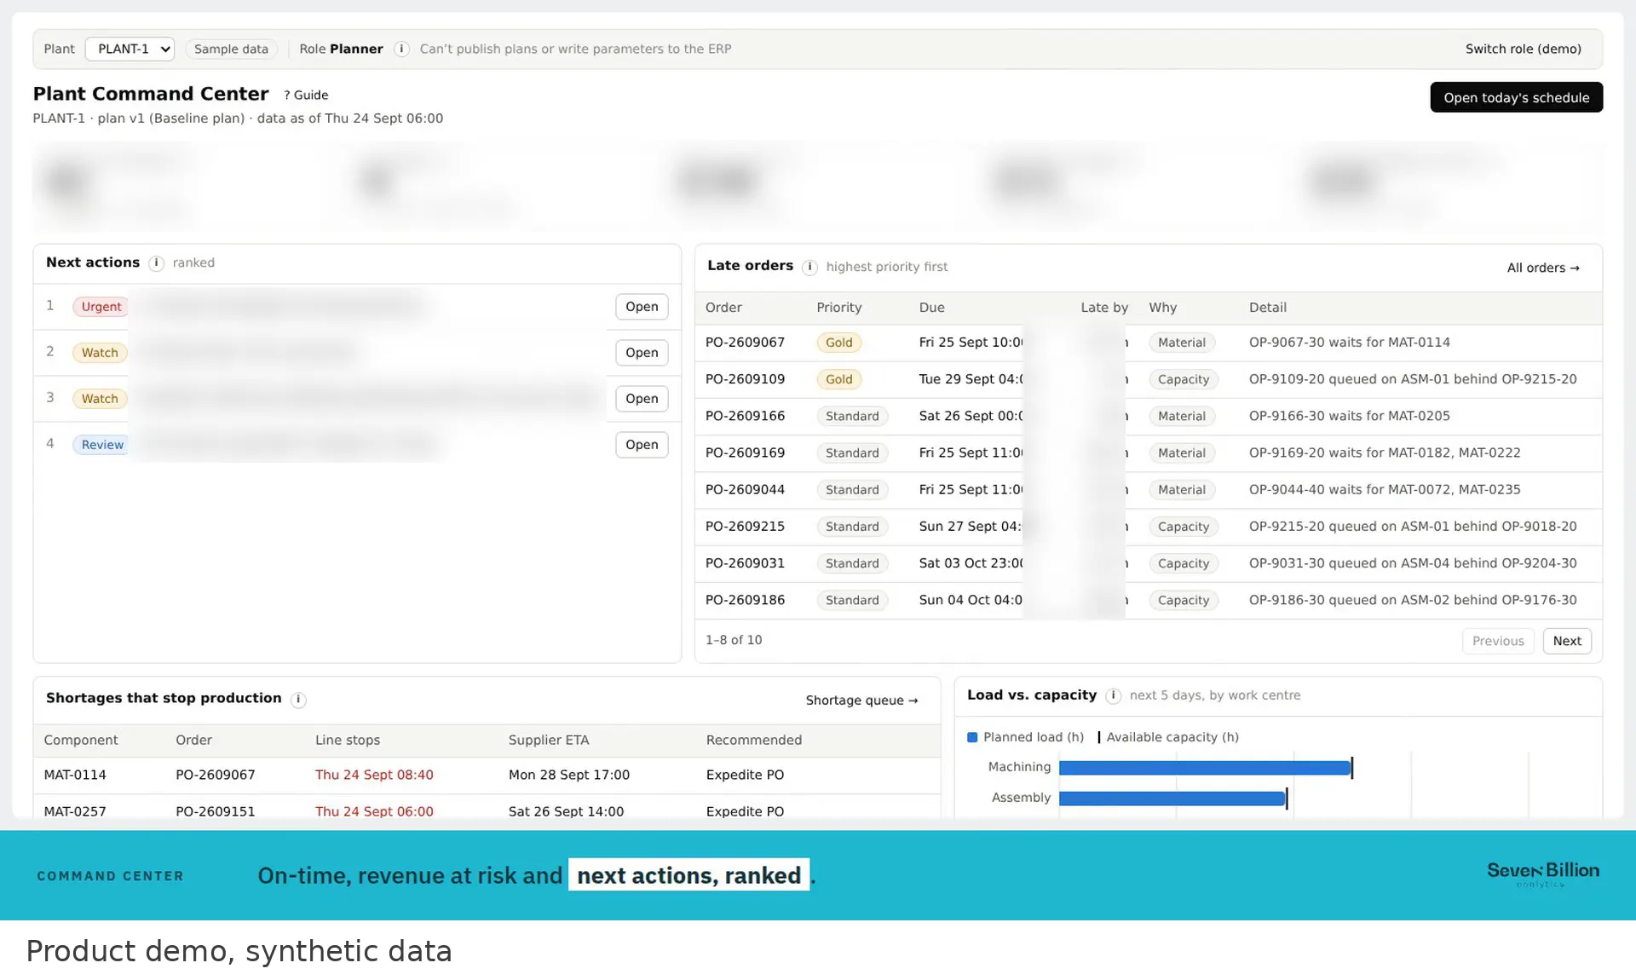1636x980 pixels.
Task: Click the Shortages that stop production info icon
Action: [x=298, y=700]
